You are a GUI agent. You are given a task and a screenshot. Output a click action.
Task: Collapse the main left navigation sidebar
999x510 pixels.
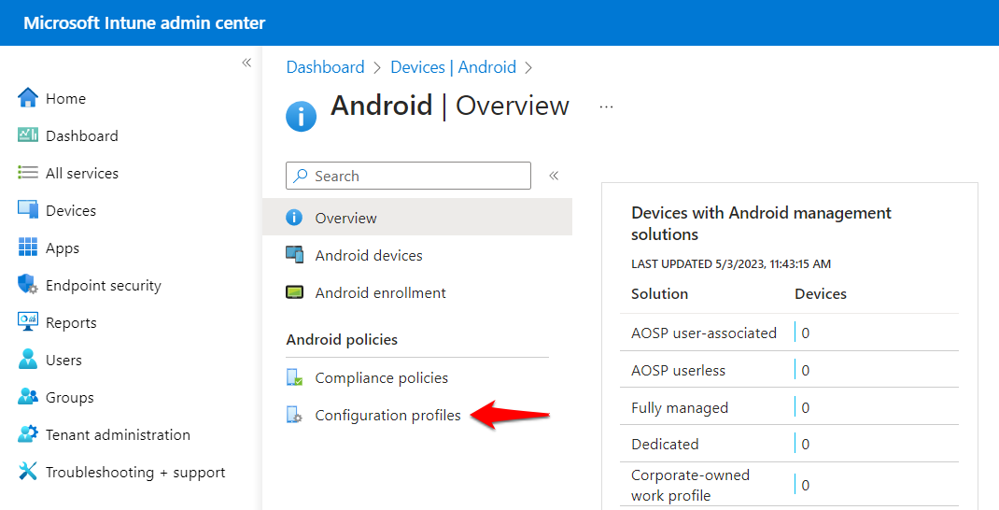coord(246,63)
